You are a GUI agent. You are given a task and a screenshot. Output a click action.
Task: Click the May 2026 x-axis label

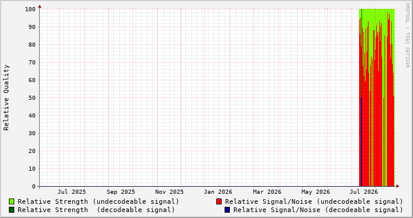(x=316, y=192)
